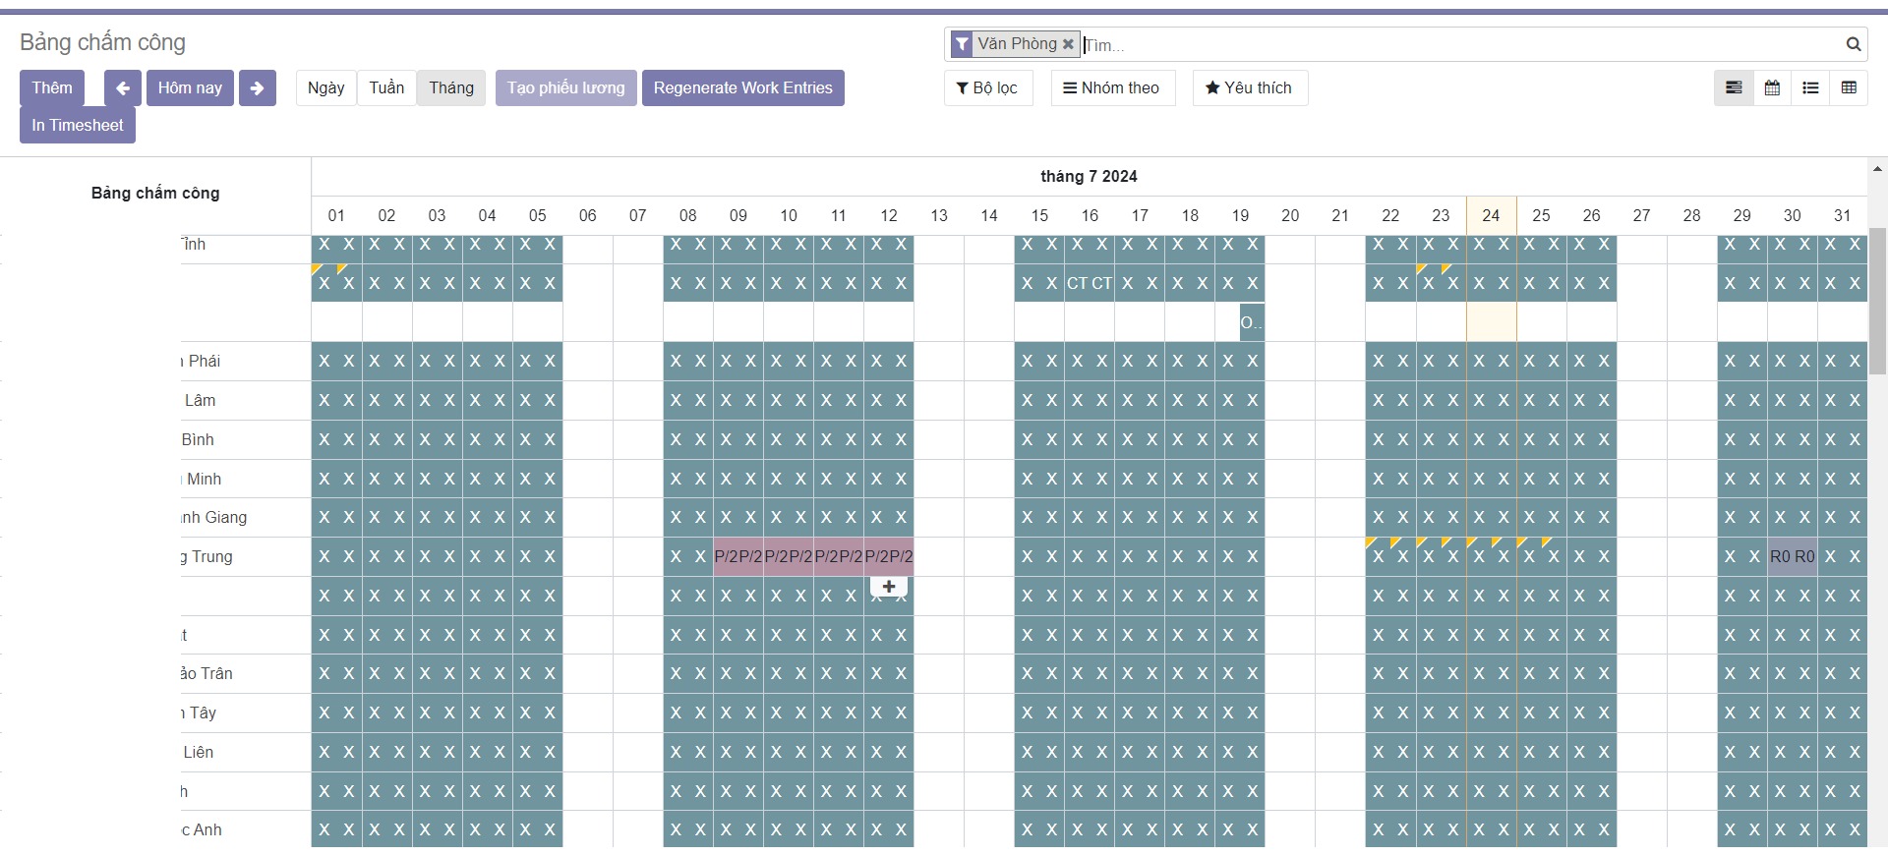
Task: Select the Tháng month scale
Action: (451, 88)
